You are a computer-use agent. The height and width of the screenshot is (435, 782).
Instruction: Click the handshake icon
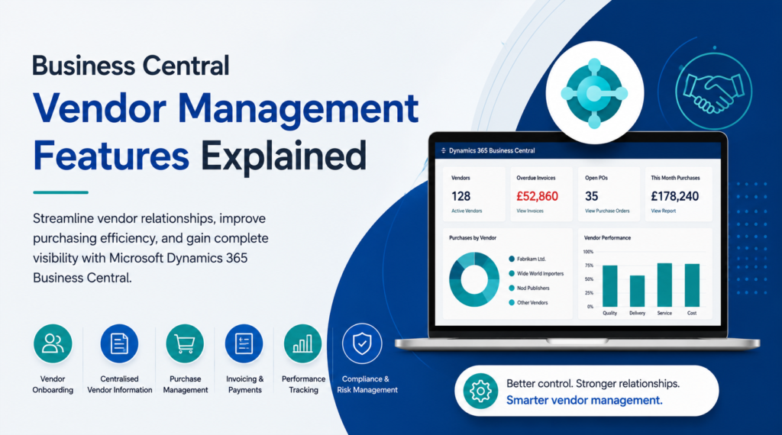click(x=714, y=91)
